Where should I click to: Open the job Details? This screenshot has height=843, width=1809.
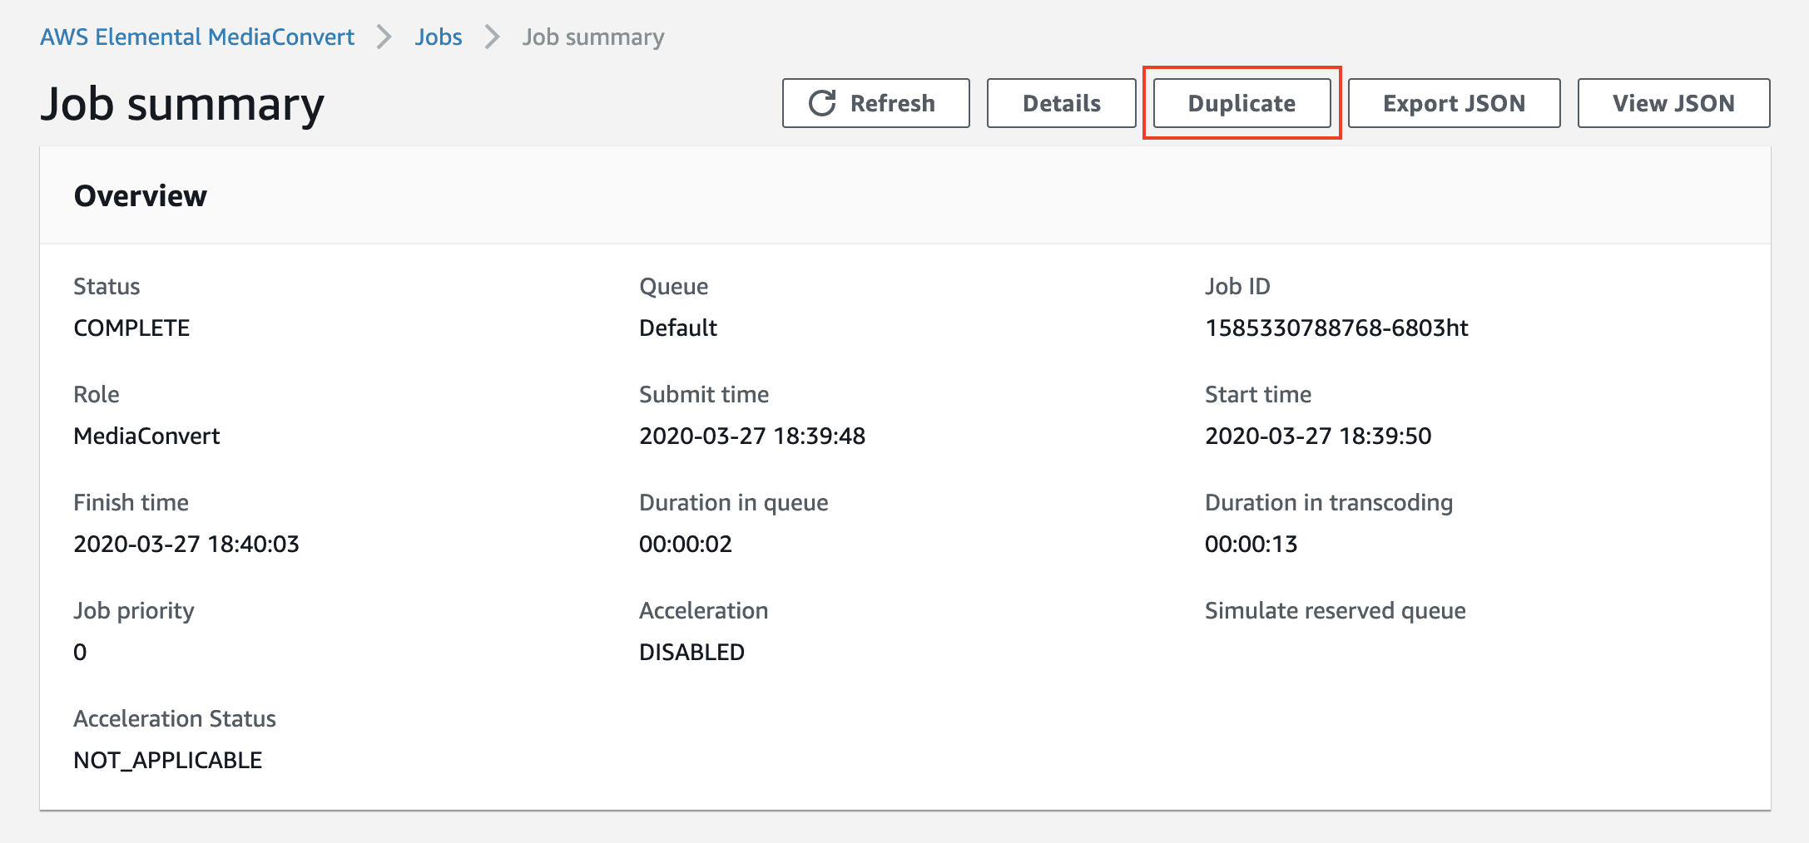click(1061, 103)
